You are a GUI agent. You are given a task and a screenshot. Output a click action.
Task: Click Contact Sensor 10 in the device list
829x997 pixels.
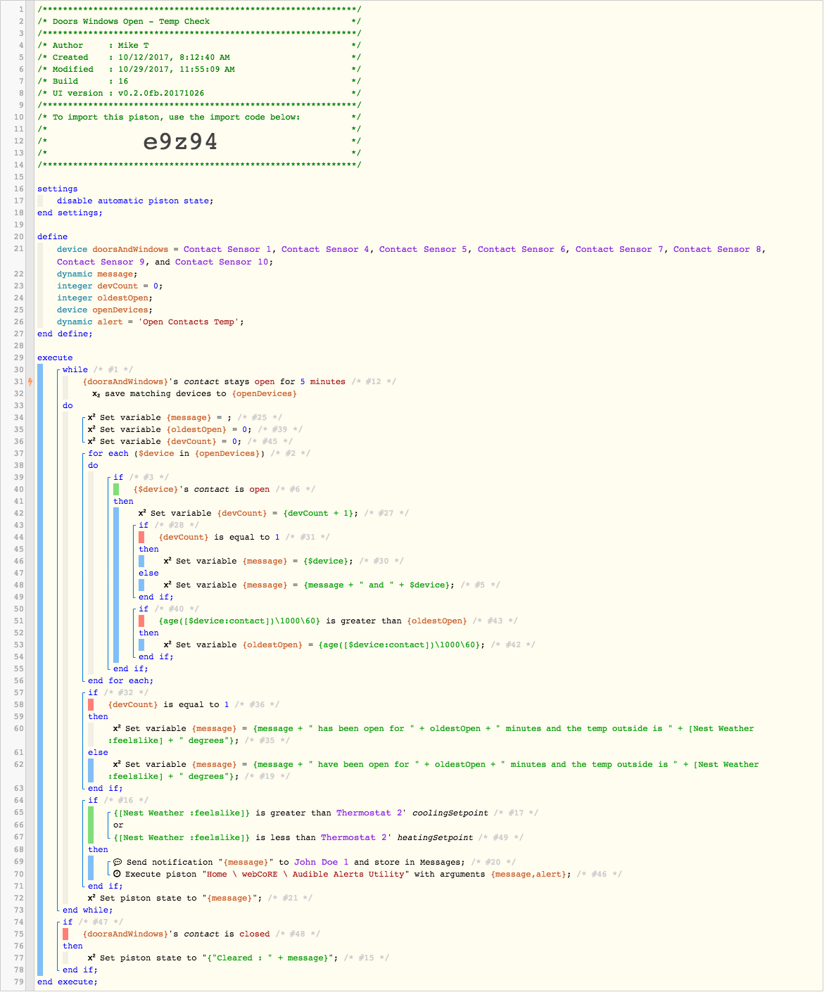pos(222,262)
